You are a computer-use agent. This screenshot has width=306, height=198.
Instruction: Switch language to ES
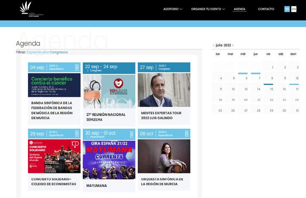pyautogui.click(x=287, y=9)
